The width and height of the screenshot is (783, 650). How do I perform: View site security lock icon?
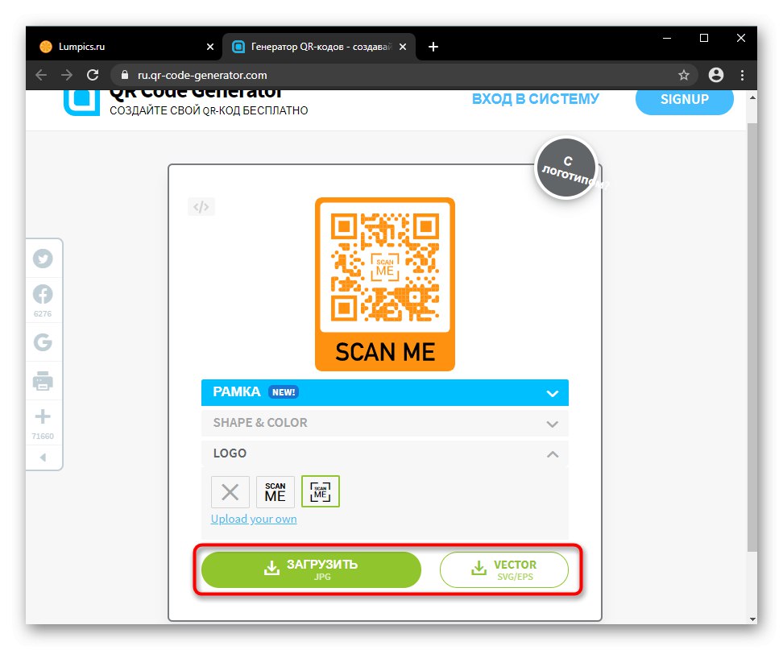pos(125,75)
